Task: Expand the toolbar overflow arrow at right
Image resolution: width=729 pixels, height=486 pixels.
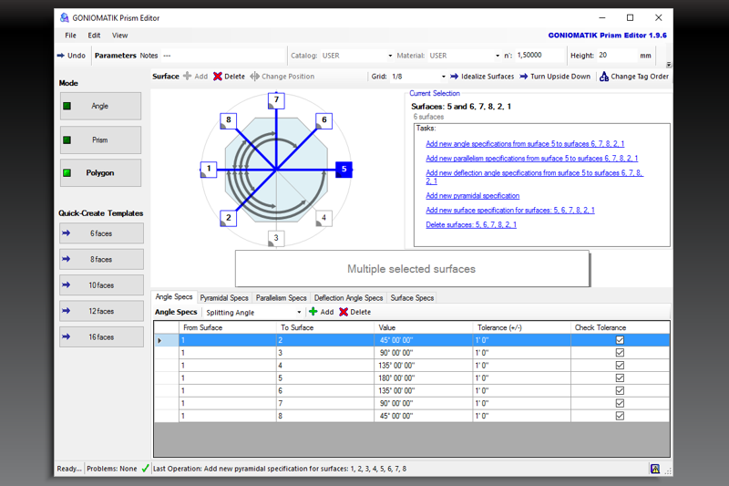Action: pyautogui.click(x=669, y=65)
